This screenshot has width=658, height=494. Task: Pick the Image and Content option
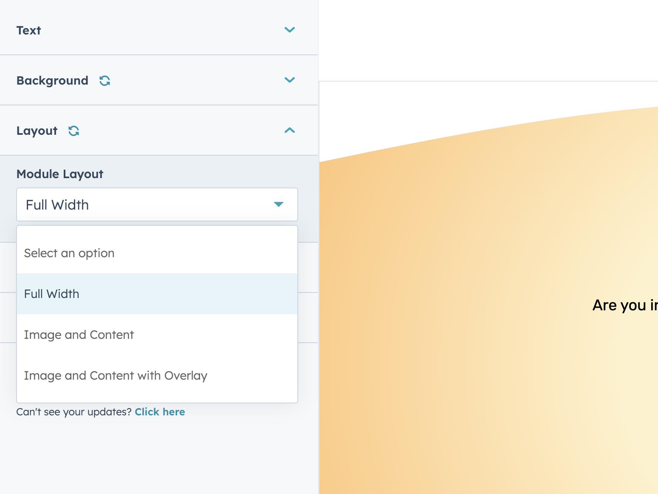pyautogui.click(x=79, y=335)
